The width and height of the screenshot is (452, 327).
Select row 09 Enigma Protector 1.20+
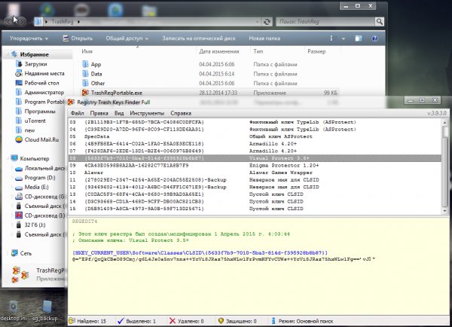point(255,165)
